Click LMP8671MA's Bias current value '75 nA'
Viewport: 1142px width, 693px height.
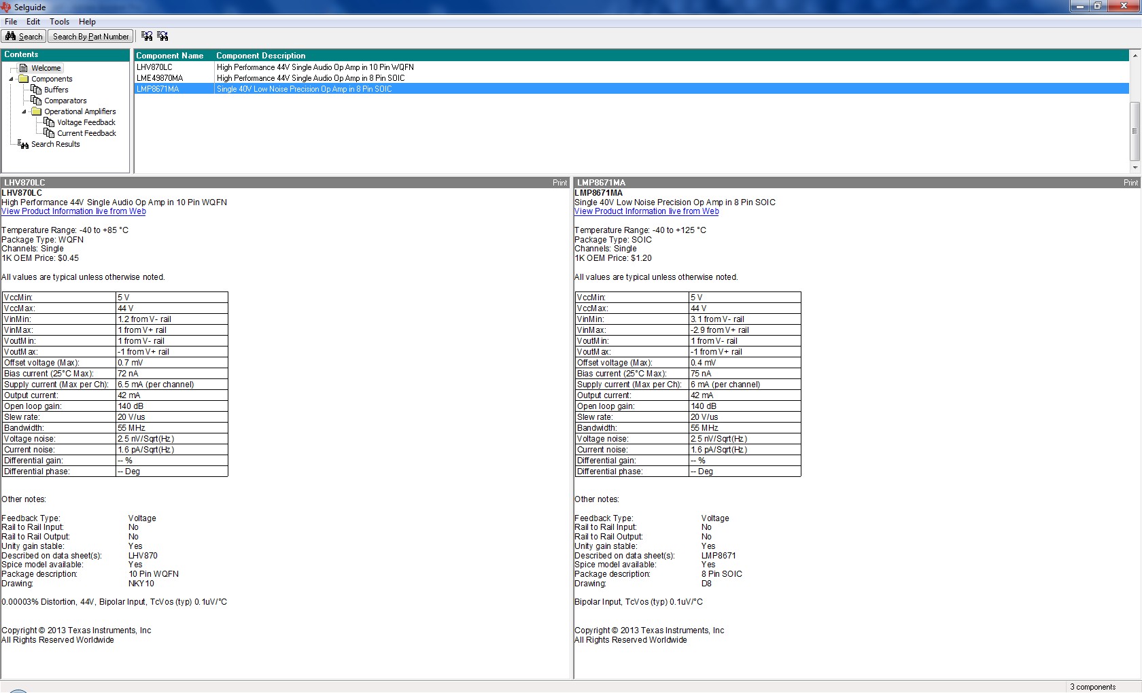click(x=701, y=374)
